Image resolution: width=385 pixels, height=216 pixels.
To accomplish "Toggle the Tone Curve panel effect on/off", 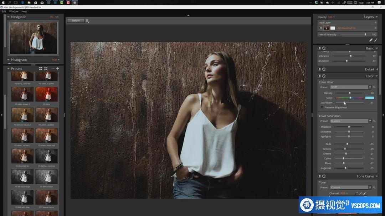I will pos(319,176).
